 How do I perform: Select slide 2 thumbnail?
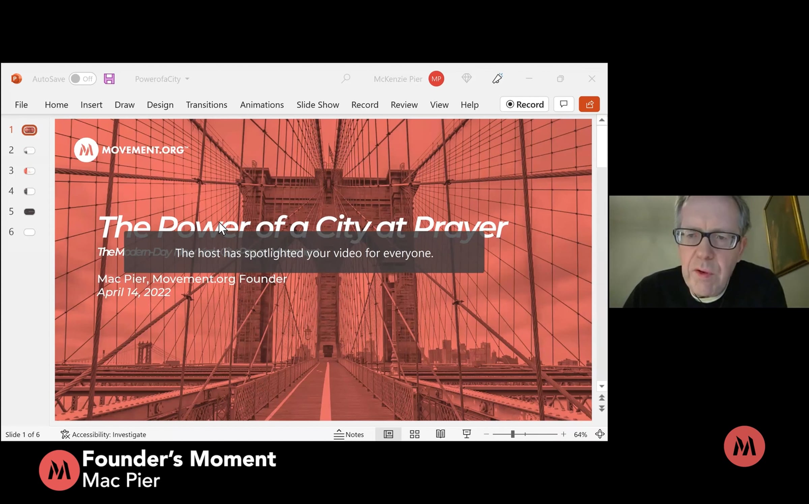[x=29, y=150]
